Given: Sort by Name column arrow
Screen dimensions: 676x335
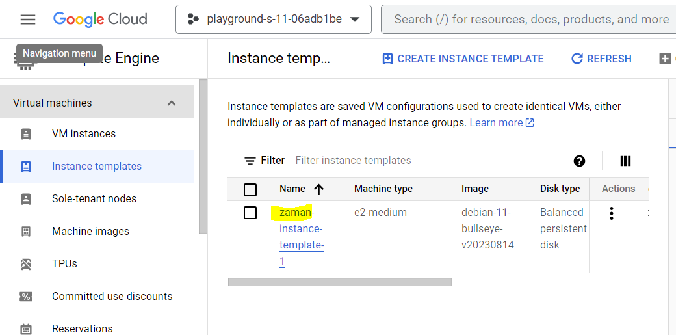Looking at the screenshot, I should tap(318, 189).
